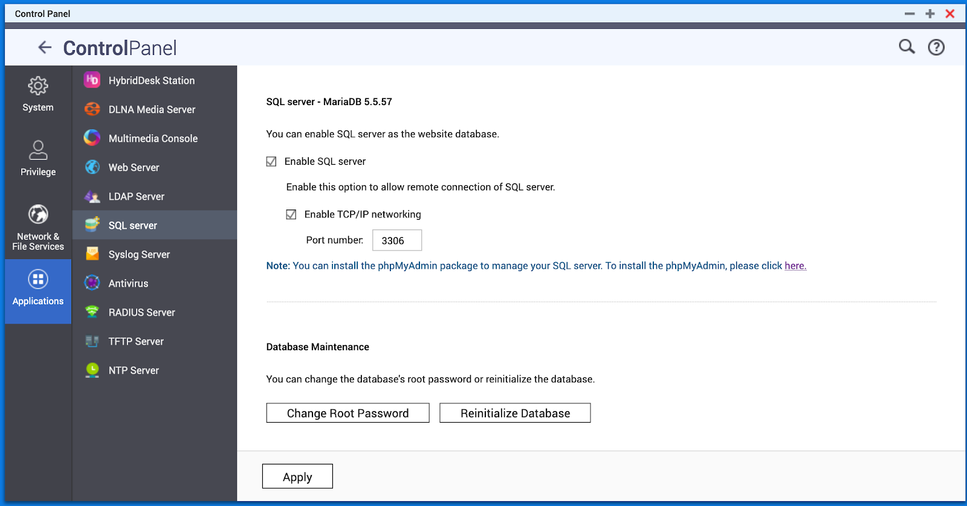Open the Antivirus icon

[92, 283]
